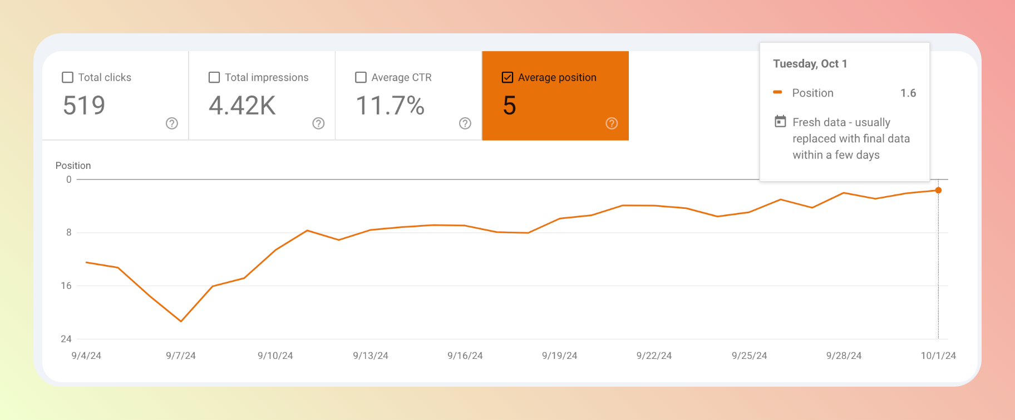Click the 9/19/24 date axis label

coord(560,356)
